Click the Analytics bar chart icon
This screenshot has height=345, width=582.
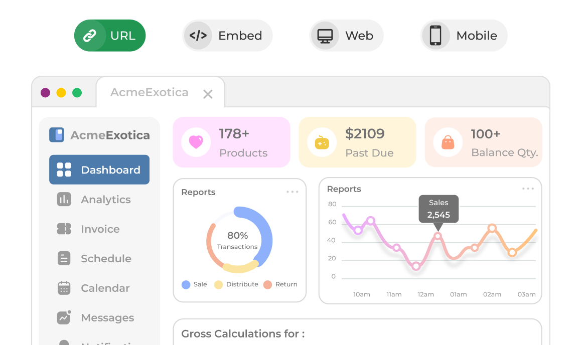coord(64,199)
